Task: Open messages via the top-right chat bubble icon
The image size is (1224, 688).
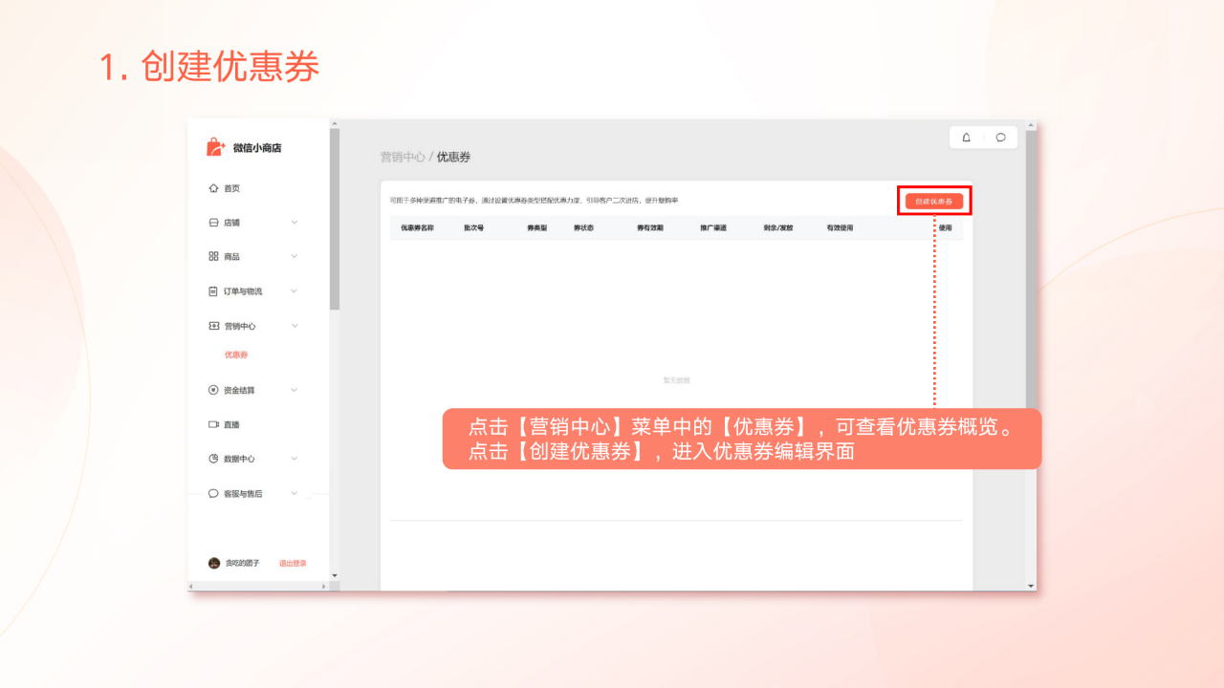Action: [1000, 138]
